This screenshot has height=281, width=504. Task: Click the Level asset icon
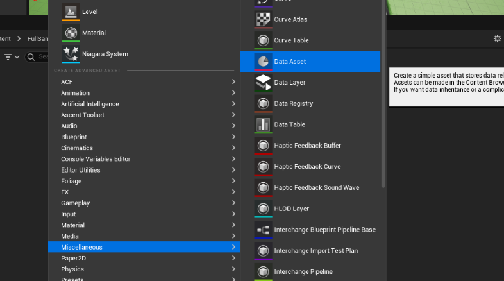click(x=71, y=12)
